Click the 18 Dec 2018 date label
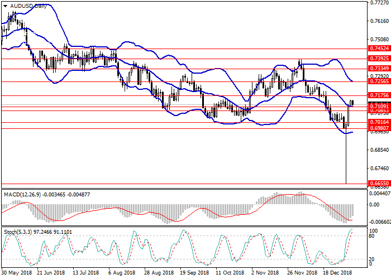This screenshot has height=279, width=391. tap(338, 273)
